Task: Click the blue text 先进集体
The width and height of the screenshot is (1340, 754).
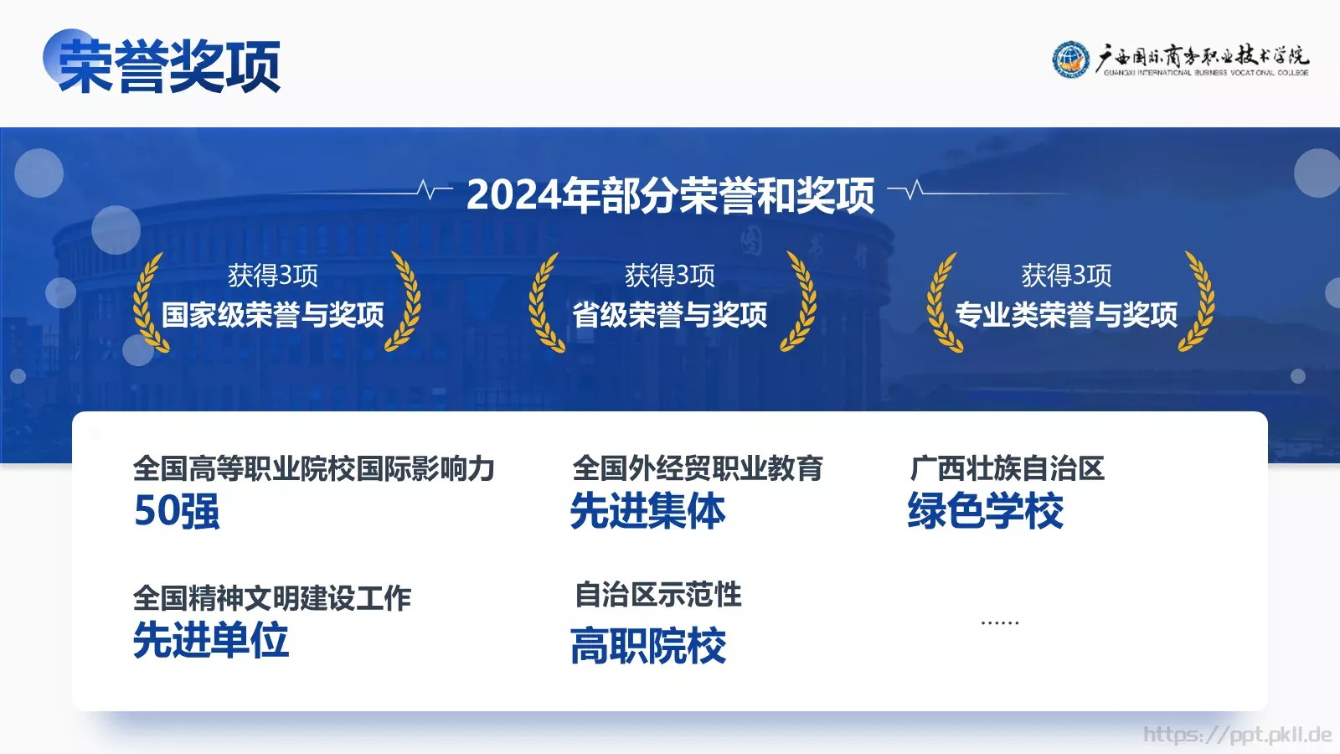Action: (647, 511)
